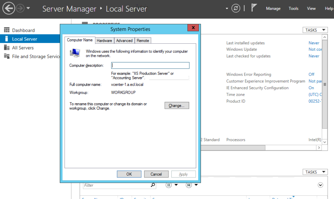Open the Dashboard in Server Manager sidebar

pos(23,30)
